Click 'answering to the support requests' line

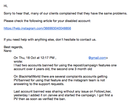pos(39,84)
